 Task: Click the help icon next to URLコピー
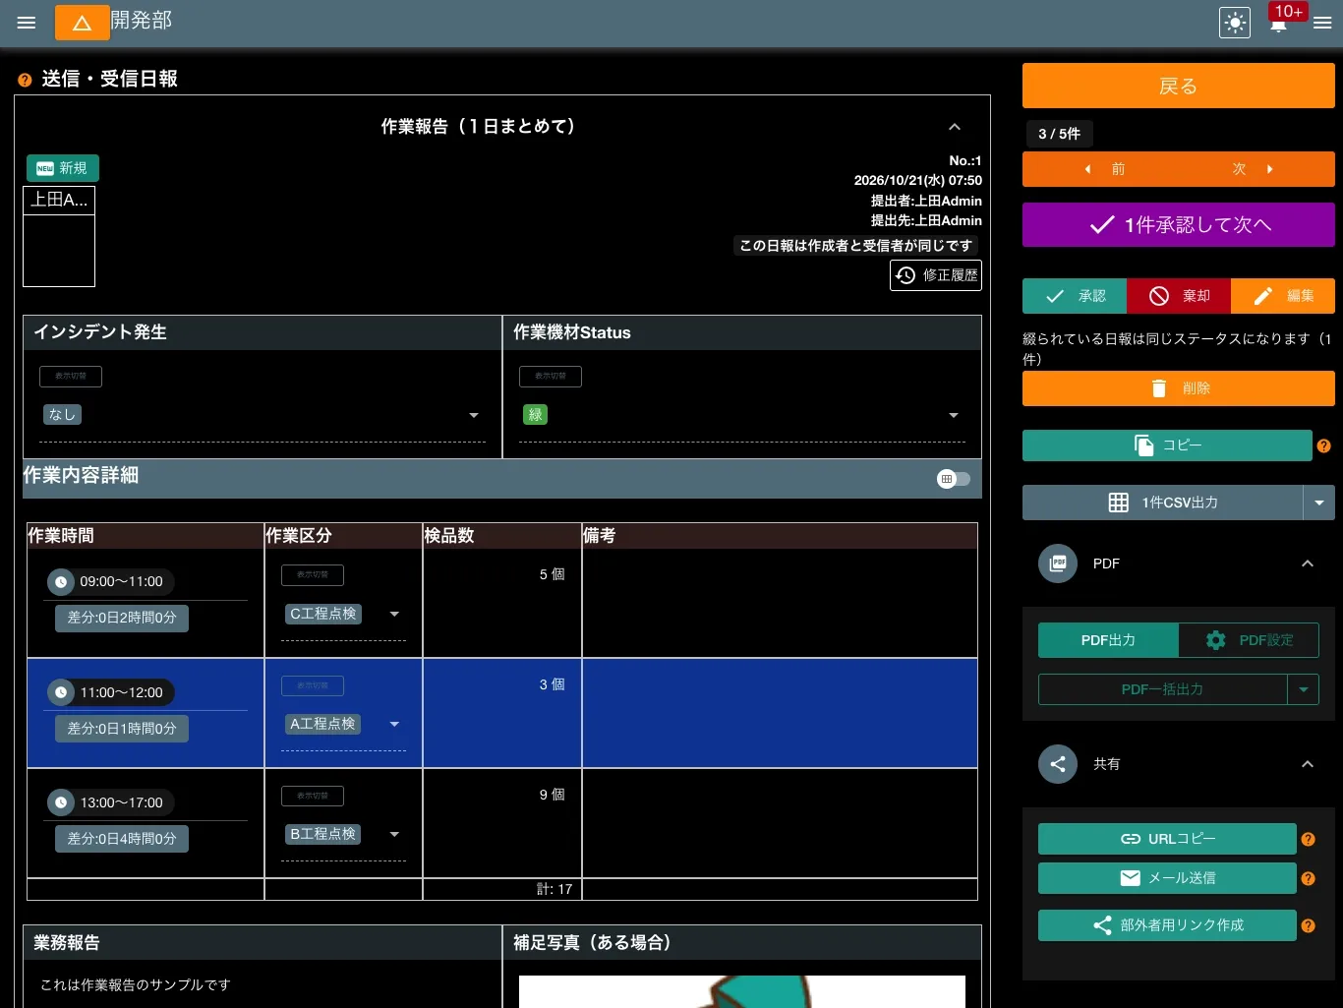click(x=1309, y=839)
